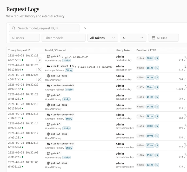Click timestamp 2026-09-28 10:32:20
This screenshot has width=187, height=172.
coord(23,94)
